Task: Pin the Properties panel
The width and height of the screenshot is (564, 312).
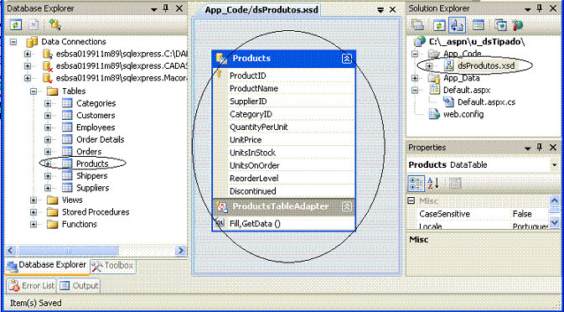Action: tap(540, 147)
